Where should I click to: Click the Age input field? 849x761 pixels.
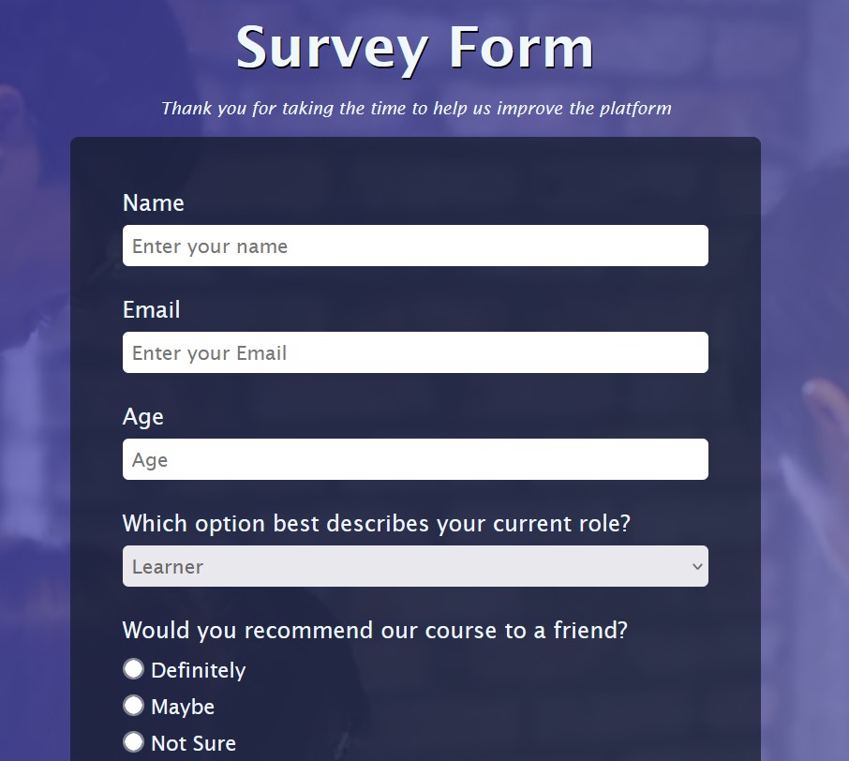click(415, 459)
